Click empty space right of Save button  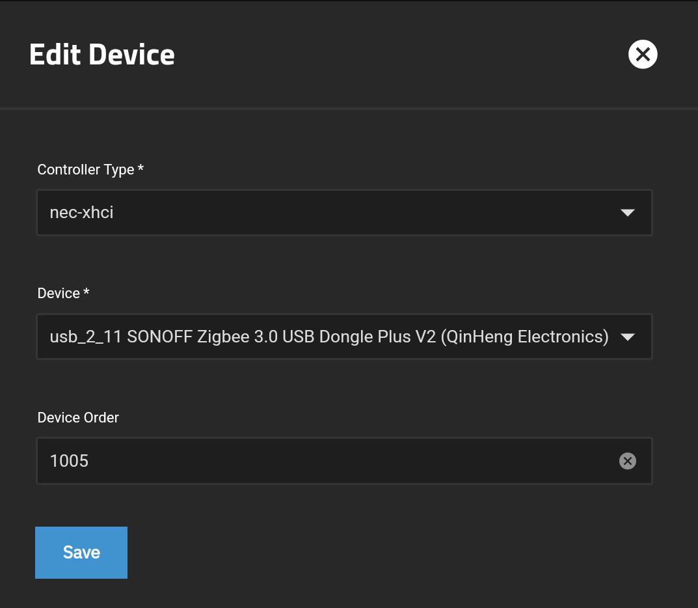click(390, 553)
